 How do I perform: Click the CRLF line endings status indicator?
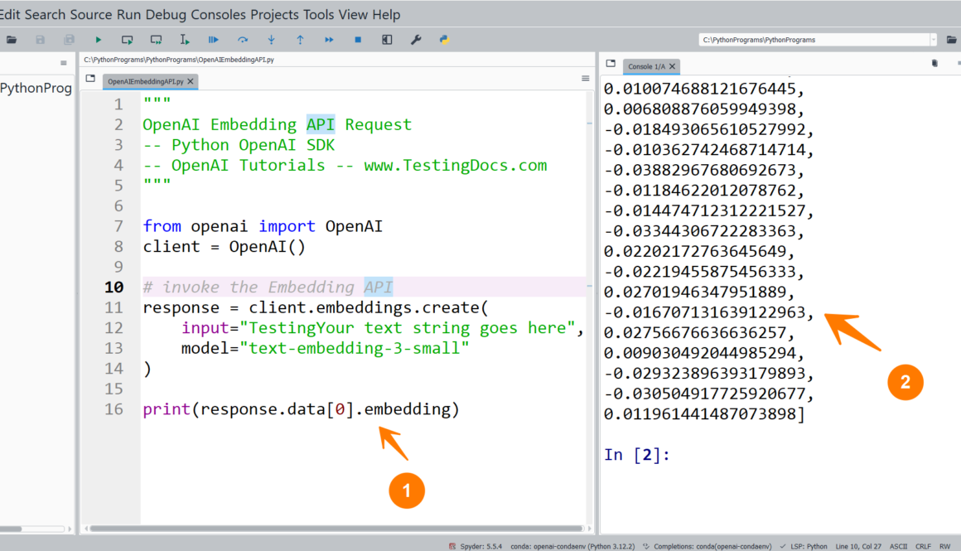pos(923,546)
